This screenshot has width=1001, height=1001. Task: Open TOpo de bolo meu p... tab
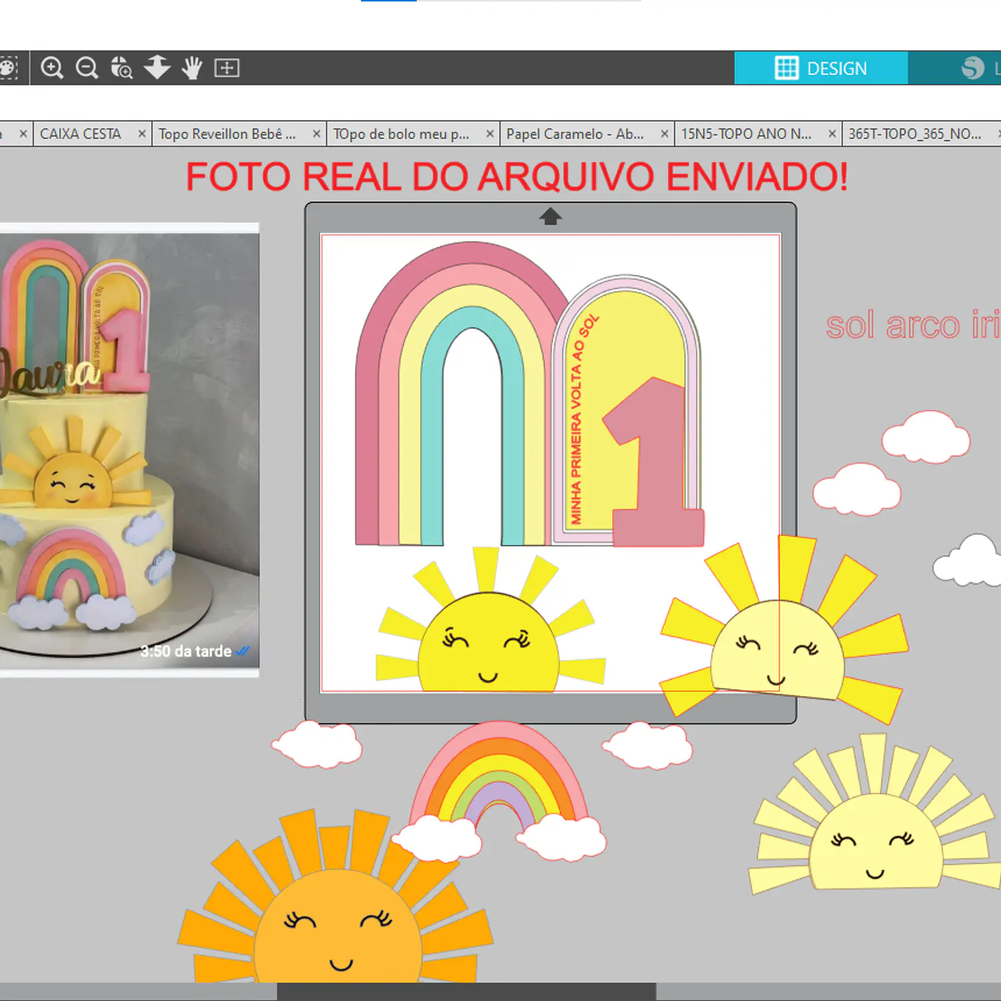(401, 134)
